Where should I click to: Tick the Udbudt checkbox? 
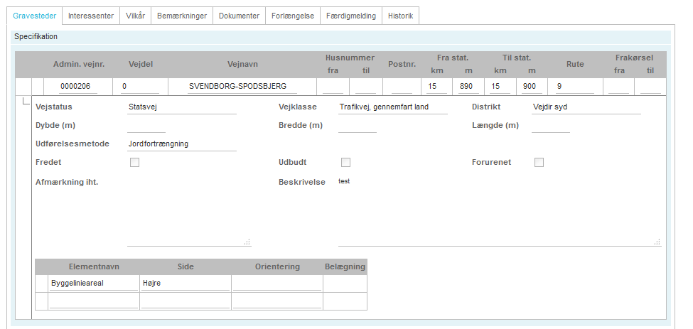pos(346,163)
